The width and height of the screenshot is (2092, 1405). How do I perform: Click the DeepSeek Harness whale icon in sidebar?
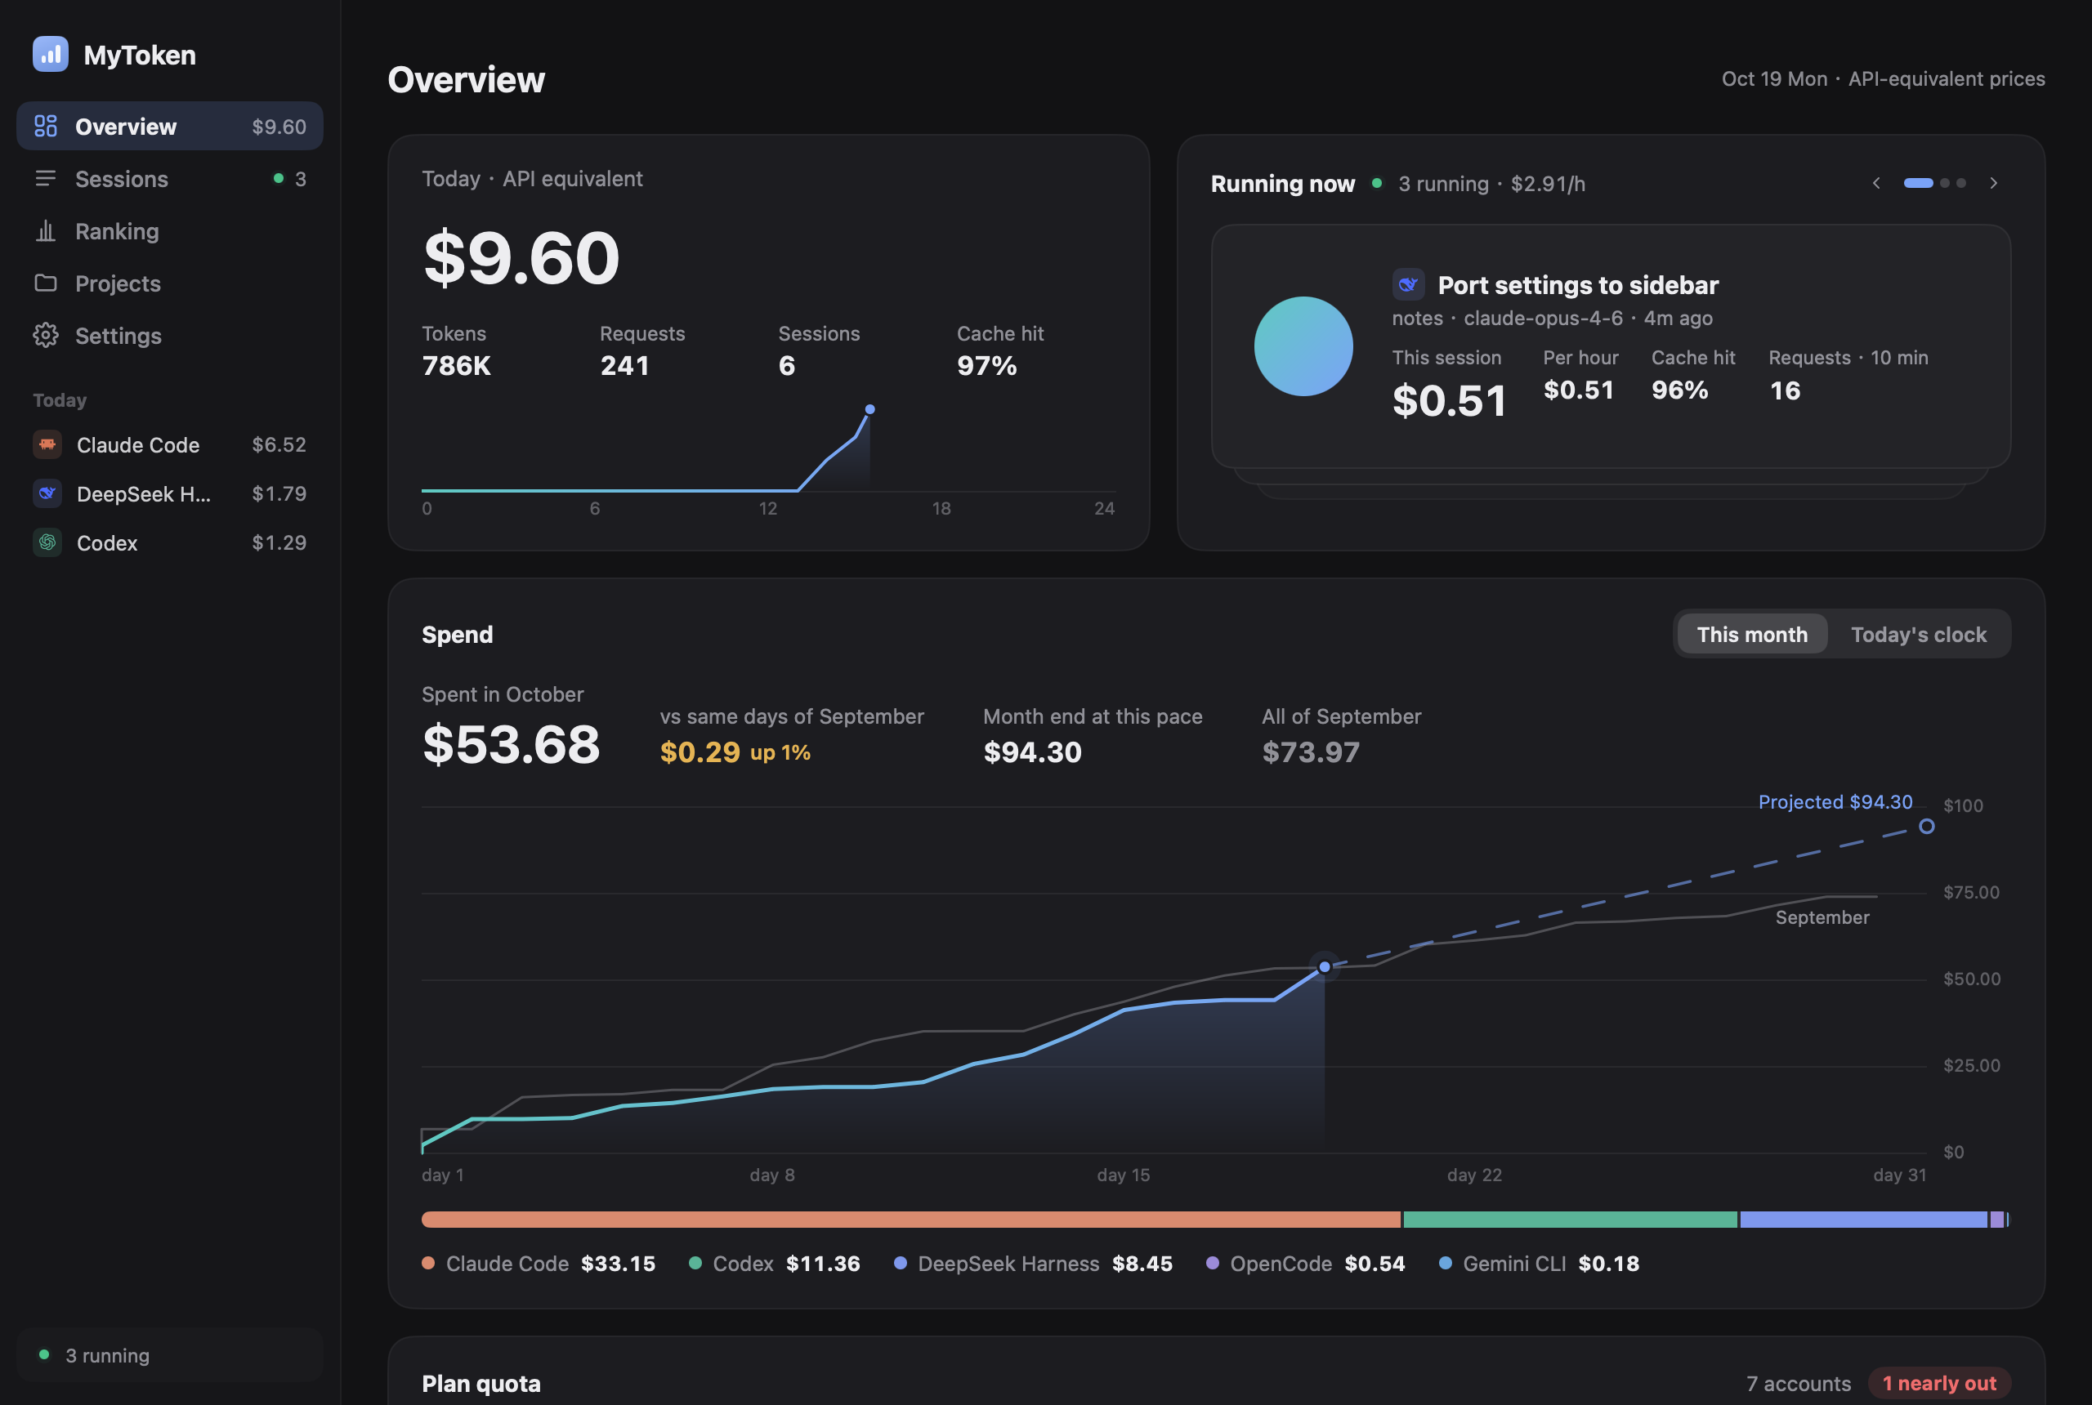(x=47, y=493)
